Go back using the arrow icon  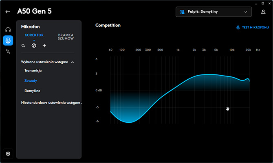click(8, 12)
